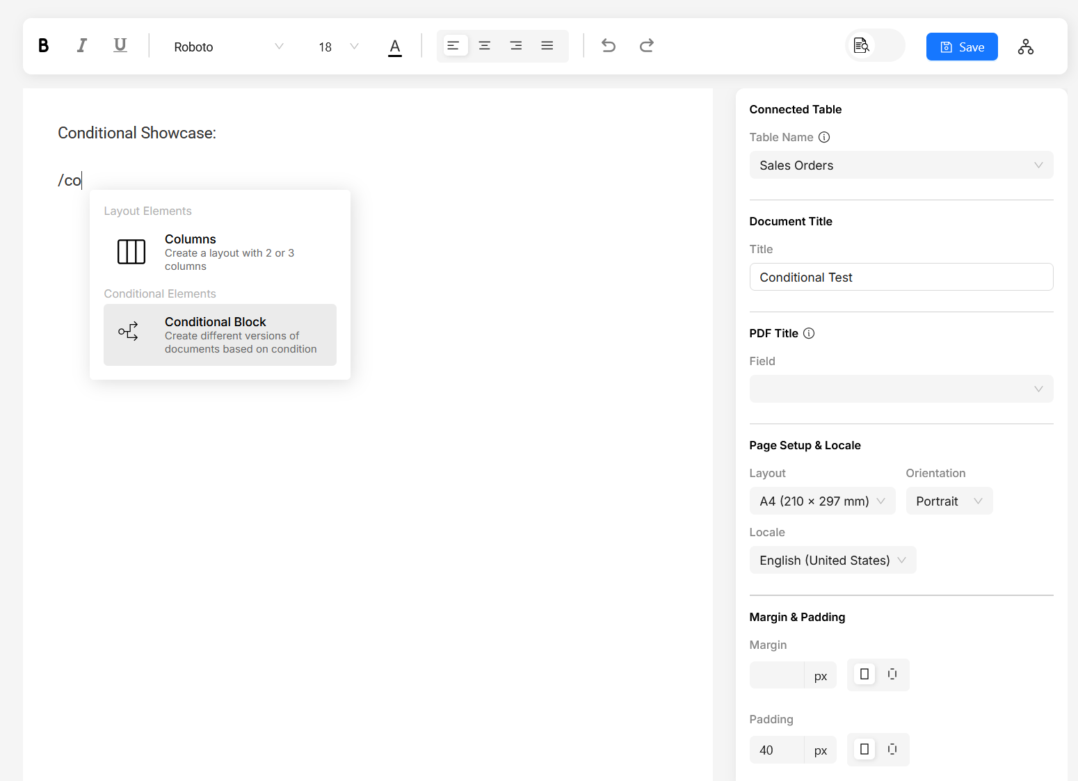Open the hierarchy structure icon
The width and height of the screenshot is (1078, 781).
pyautogui.click(x=1026, y=47)
